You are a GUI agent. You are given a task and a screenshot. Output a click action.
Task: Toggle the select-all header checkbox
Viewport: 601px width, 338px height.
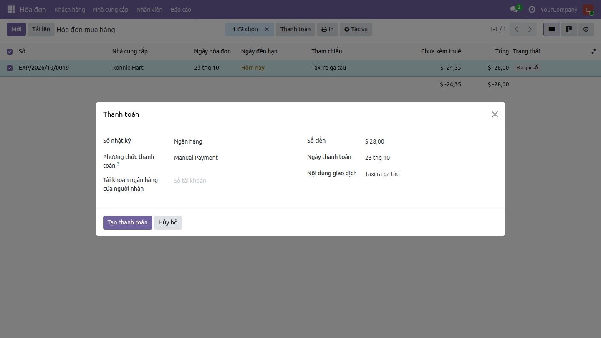10,52
